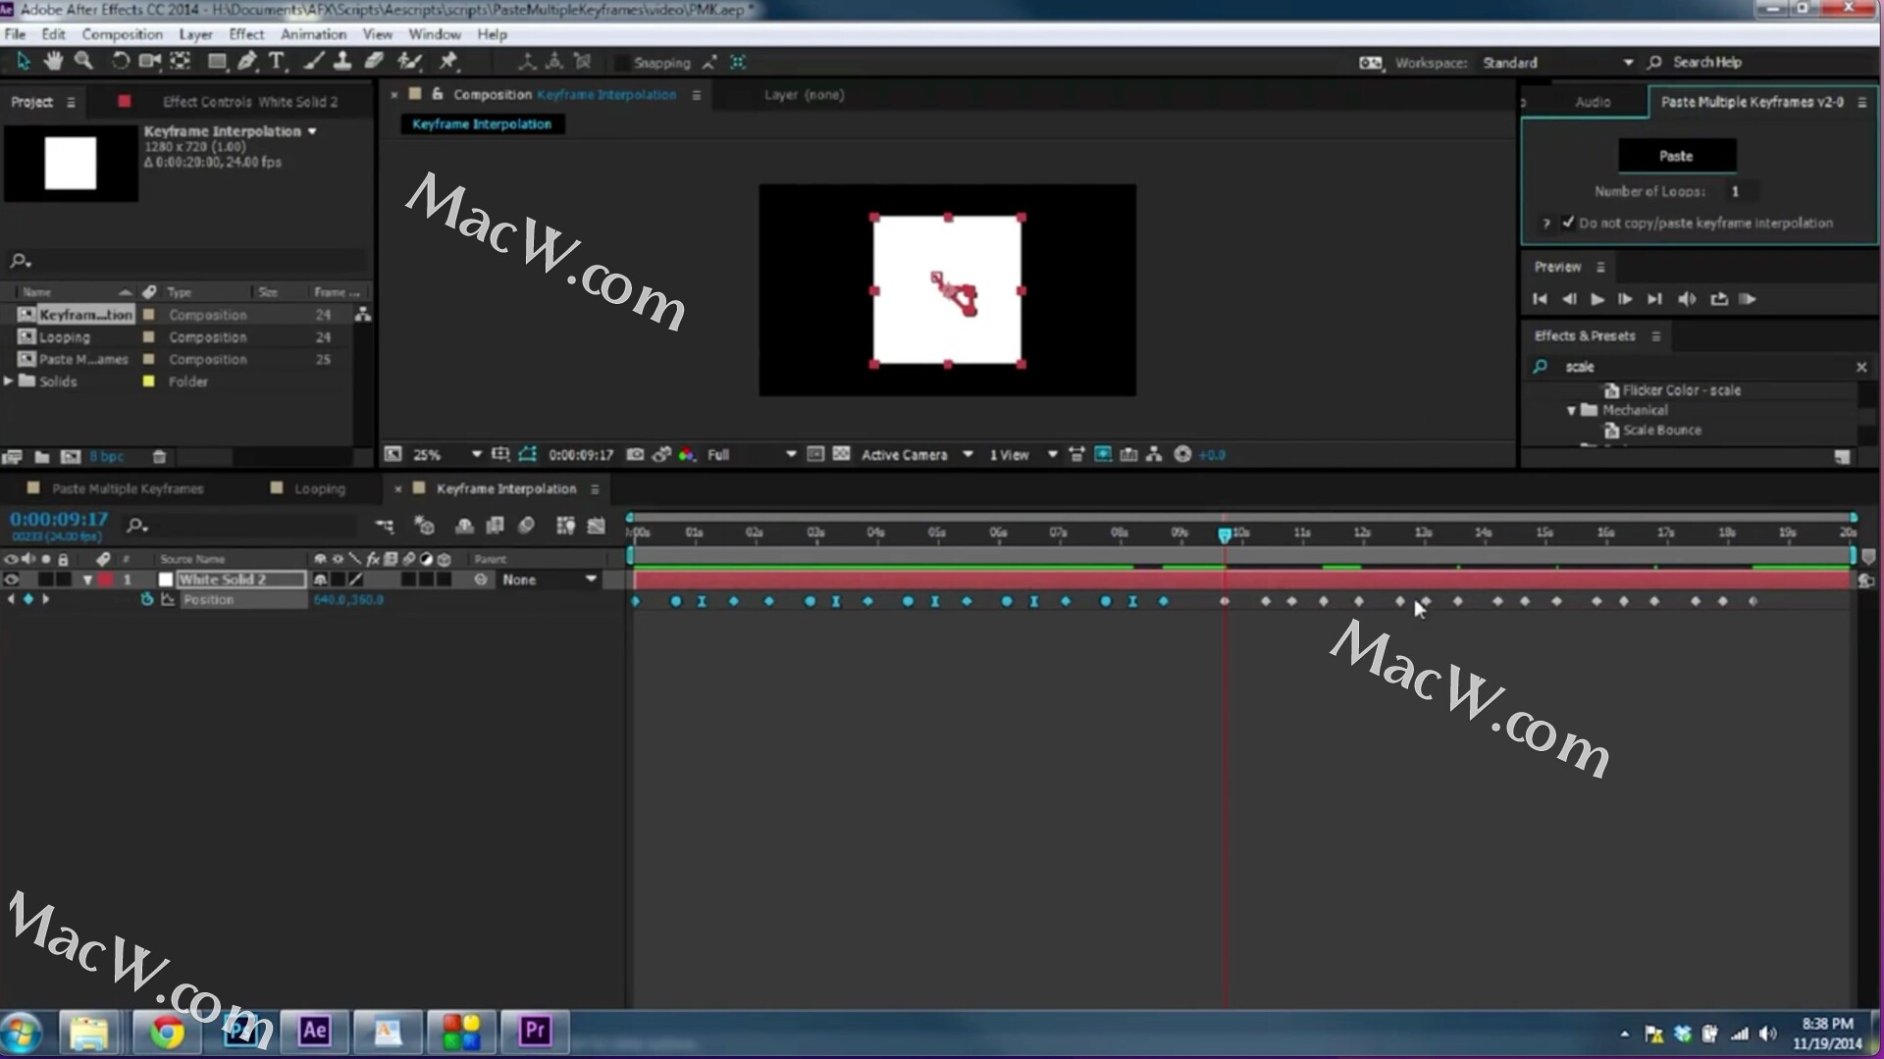Select the Horizontal Type tool
Viewport: 1884px width, 1059px height.
(x=278, y=62)
